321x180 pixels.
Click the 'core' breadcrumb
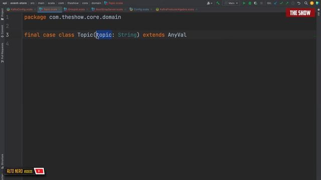pyautogui.click(x=85, y=3)
